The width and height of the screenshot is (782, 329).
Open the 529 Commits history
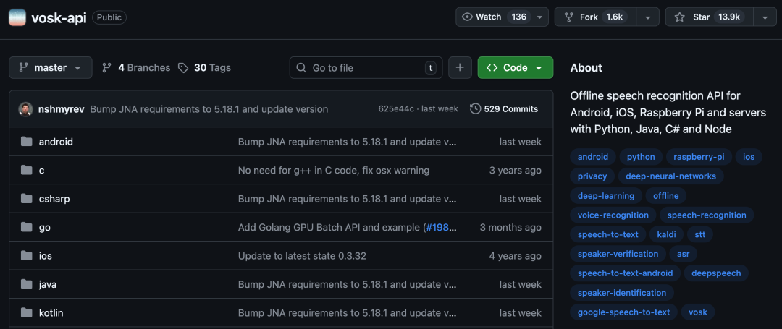[504, 109]
